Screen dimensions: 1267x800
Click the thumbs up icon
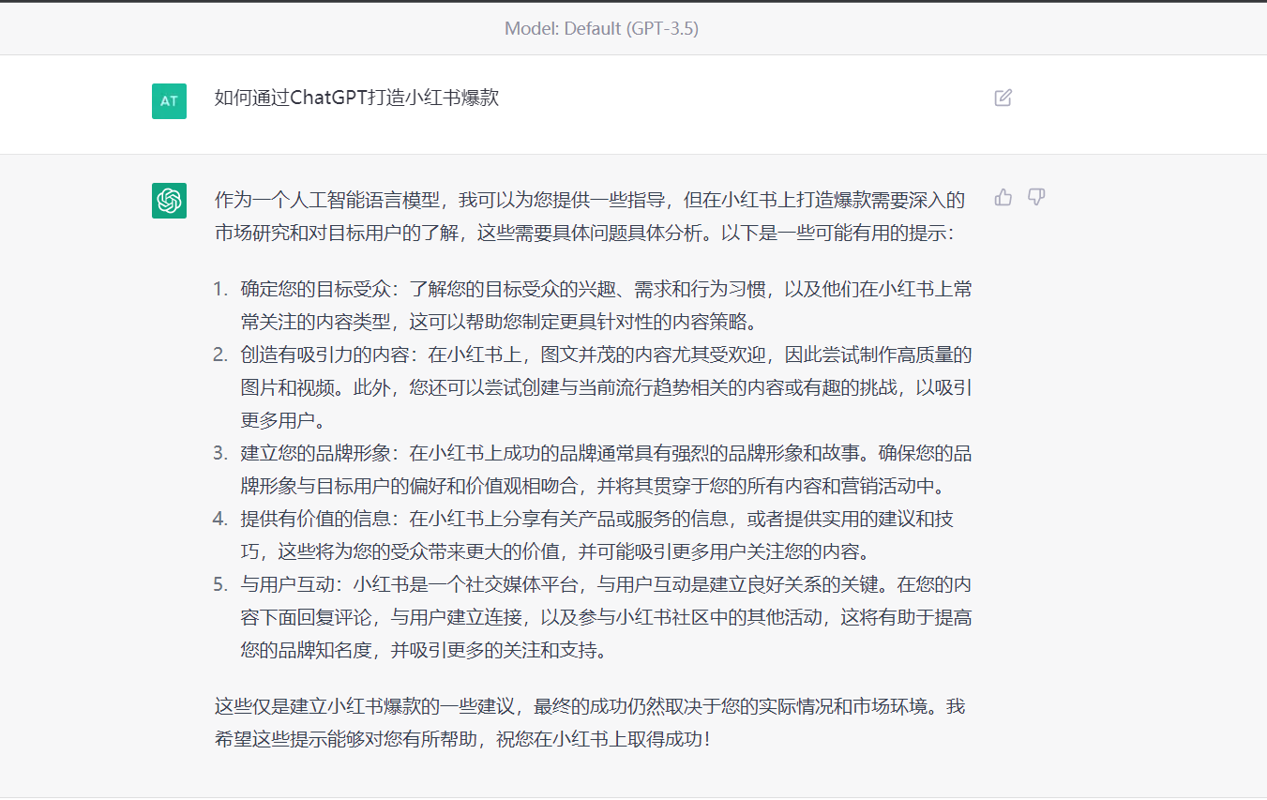(x=1003, y=197)
